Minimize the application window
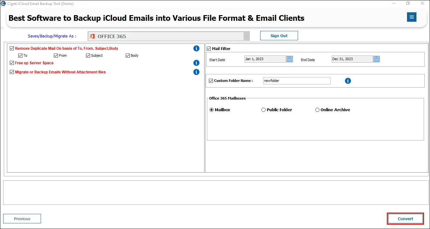Viewport: 430px width, 229px height. point(394,3)
